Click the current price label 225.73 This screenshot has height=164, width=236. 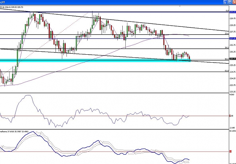[x=233, y=59]
